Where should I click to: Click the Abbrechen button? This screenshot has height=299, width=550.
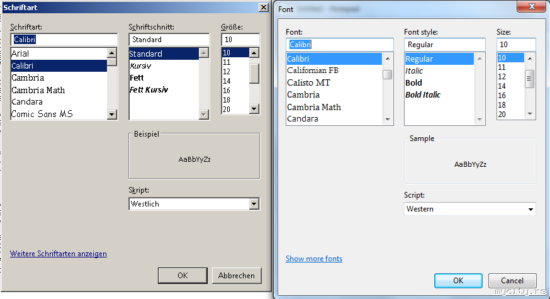point(236,276)
